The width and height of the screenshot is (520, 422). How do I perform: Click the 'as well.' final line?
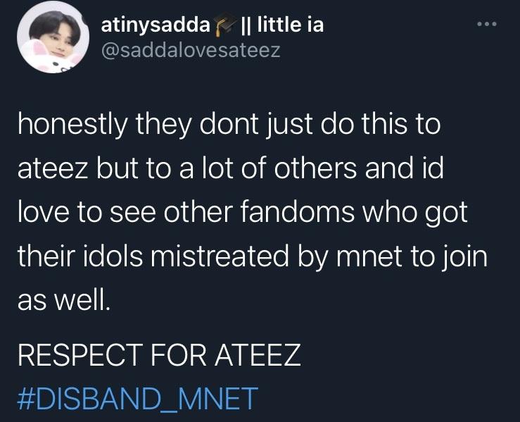63,301
